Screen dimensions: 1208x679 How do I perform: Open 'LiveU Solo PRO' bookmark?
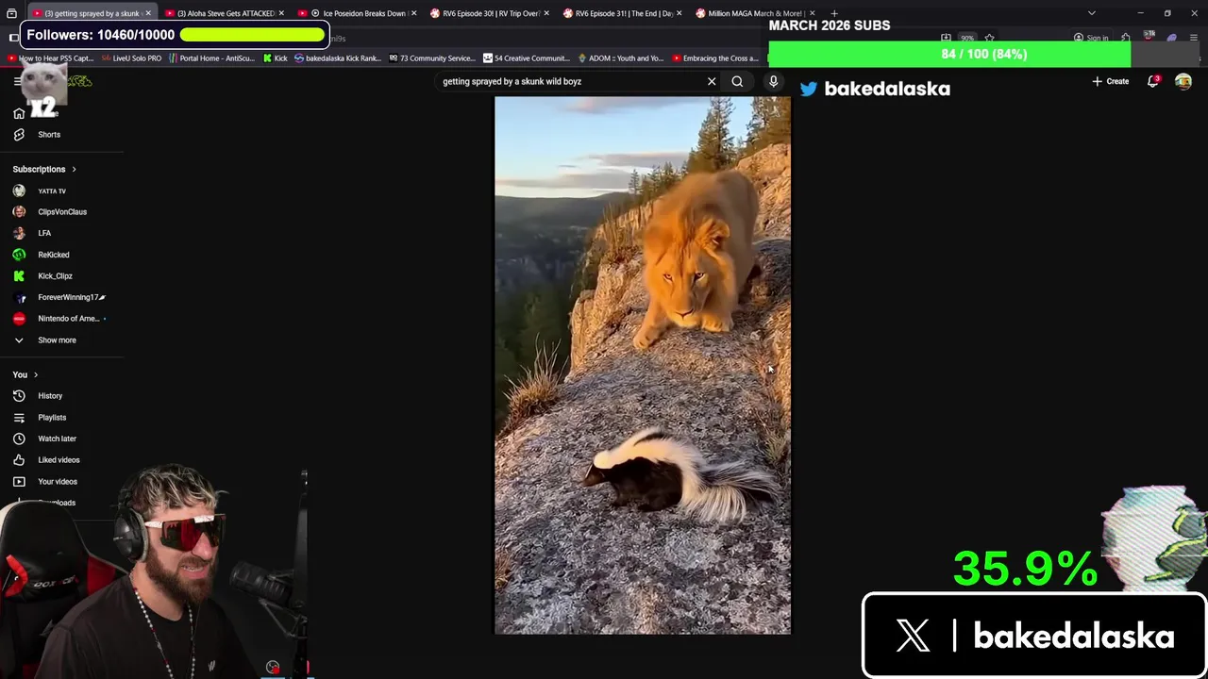pyautogui.click(x=131, y=58)
